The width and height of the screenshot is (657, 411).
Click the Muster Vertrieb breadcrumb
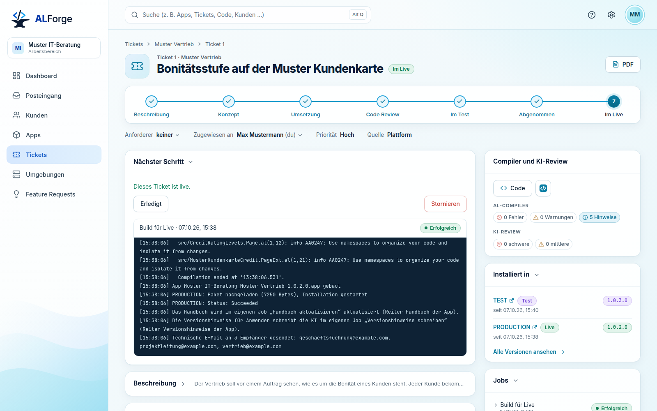click(174, 44)
